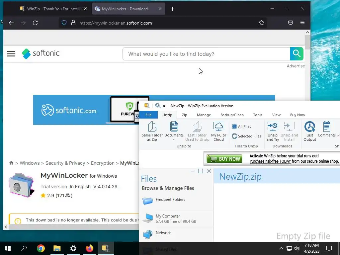Screen dimensions: 340x255
Task: Open Comments in WinZip ribbon
Action: (x=327, y=129)
